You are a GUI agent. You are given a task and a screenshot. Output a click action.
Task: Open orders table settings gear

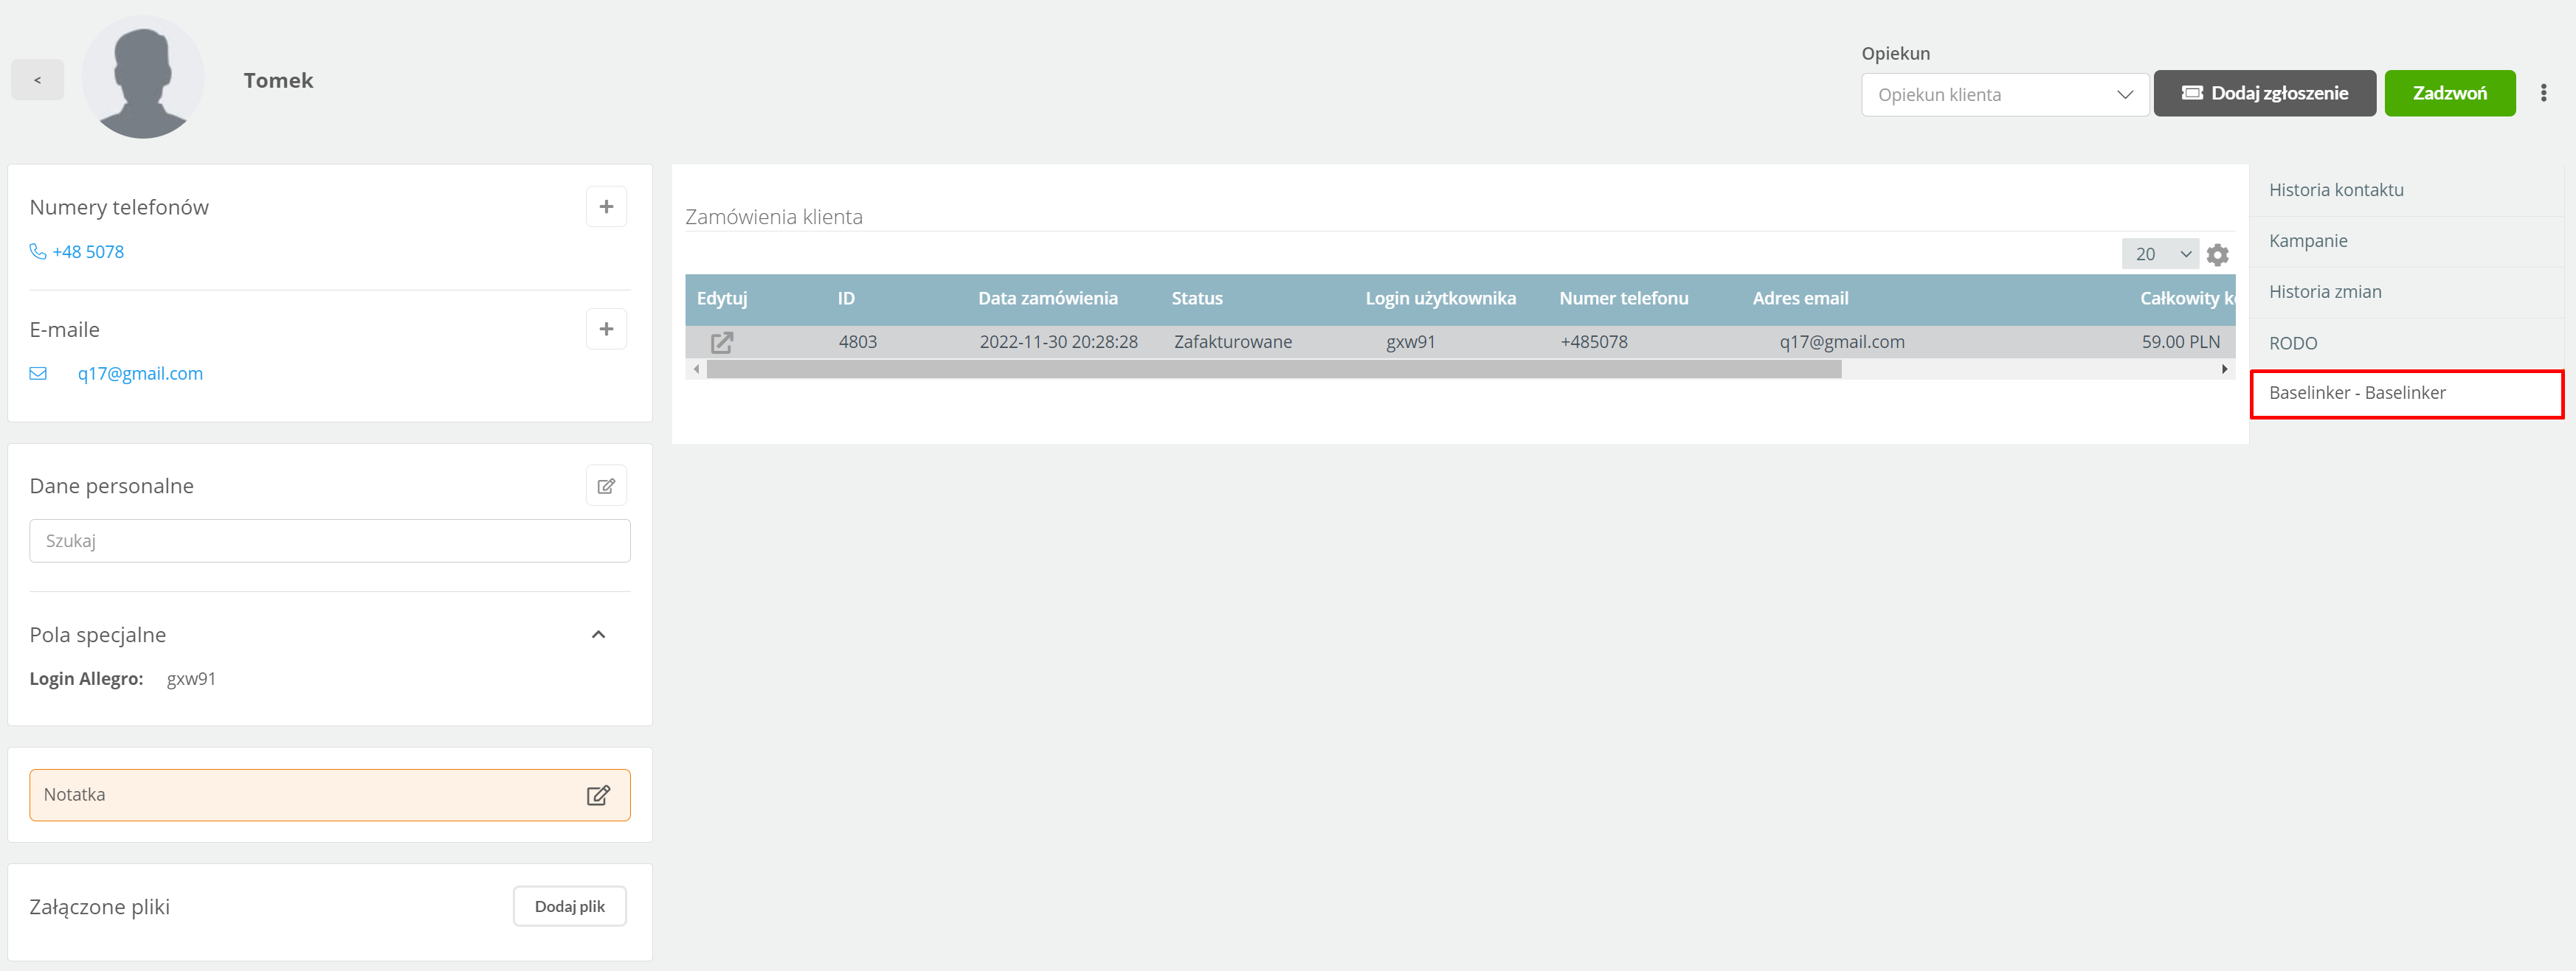pyautogui.click(x=2217, y=255)
